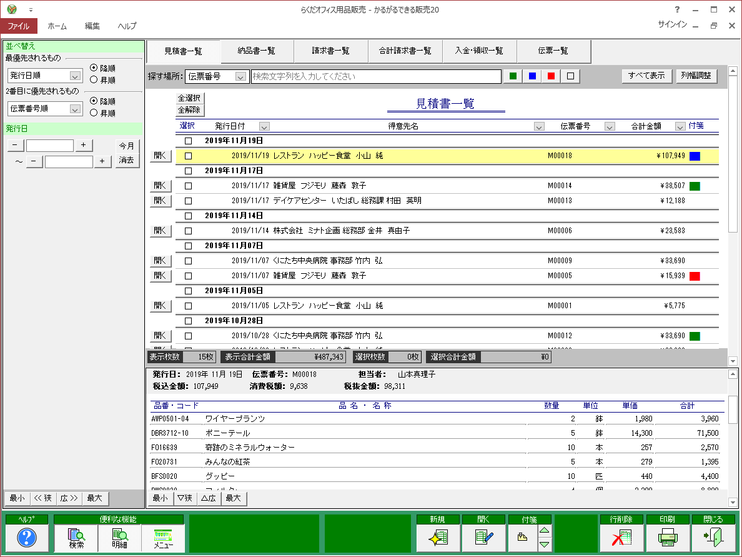Click the blue Help question mark icon
The image size is (742, 557).
(x=27, y=538)
